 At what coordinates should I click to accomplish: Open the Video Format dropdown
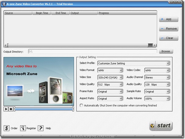pos(110,70)
